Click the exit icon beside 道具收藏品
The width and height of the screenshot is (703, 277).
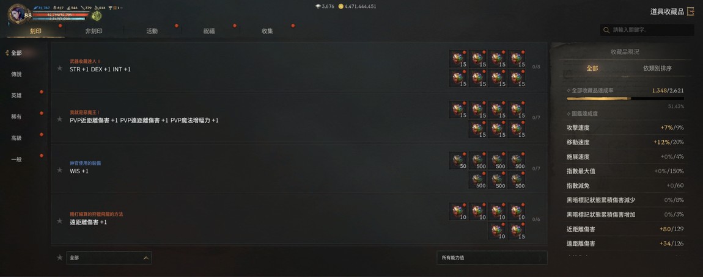coord(690,12)
